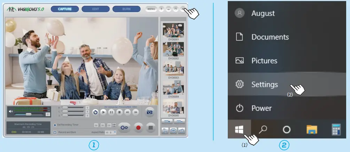The width and height of the screenshot is (350, 152).
Task: Rewind the camcorder tape
Action: coord(127,112)
